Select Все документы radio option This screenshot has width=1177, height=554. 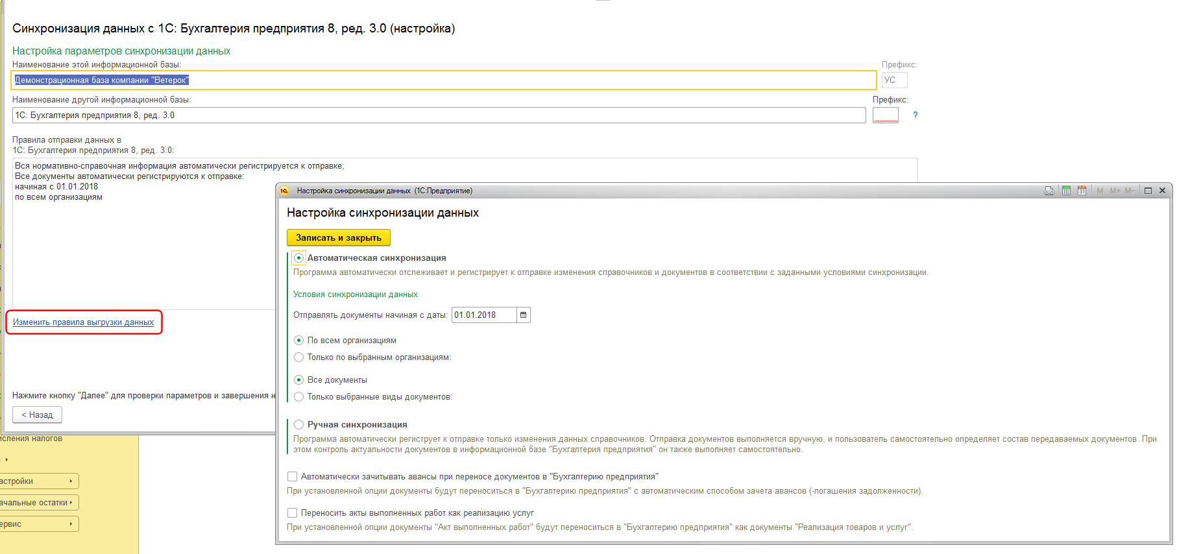[x=298, y=380]
